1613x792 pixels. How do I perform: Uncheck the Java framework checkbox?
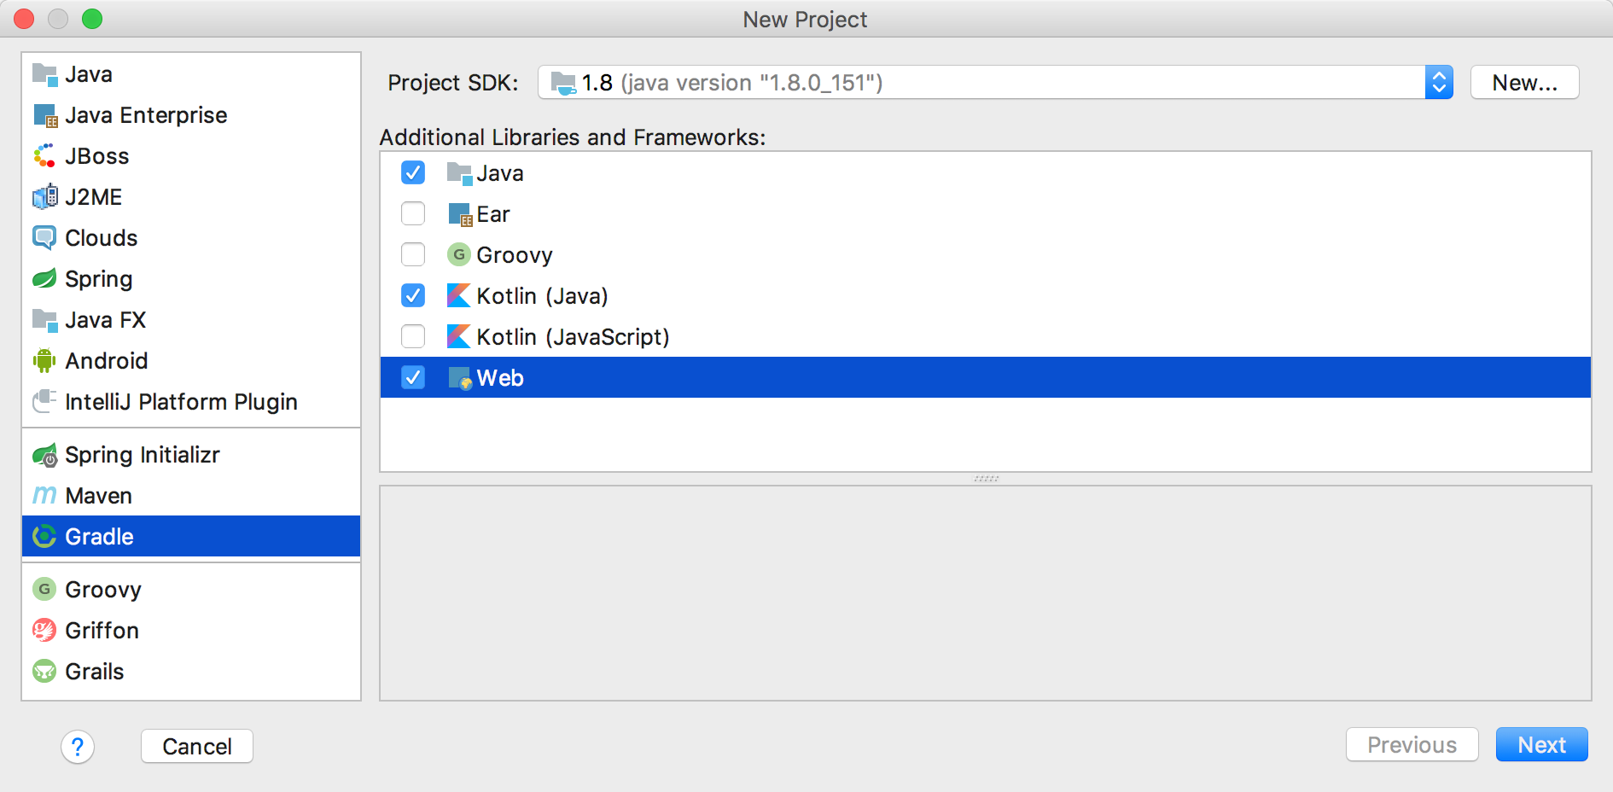coord(413,173)
